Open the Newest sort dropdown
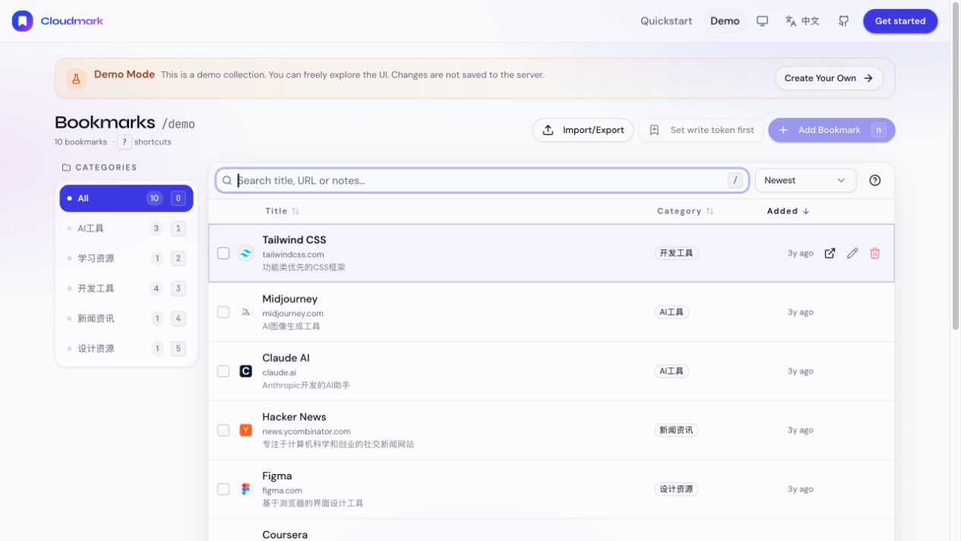Screen dimensions: 961x541 pos(805,180)
